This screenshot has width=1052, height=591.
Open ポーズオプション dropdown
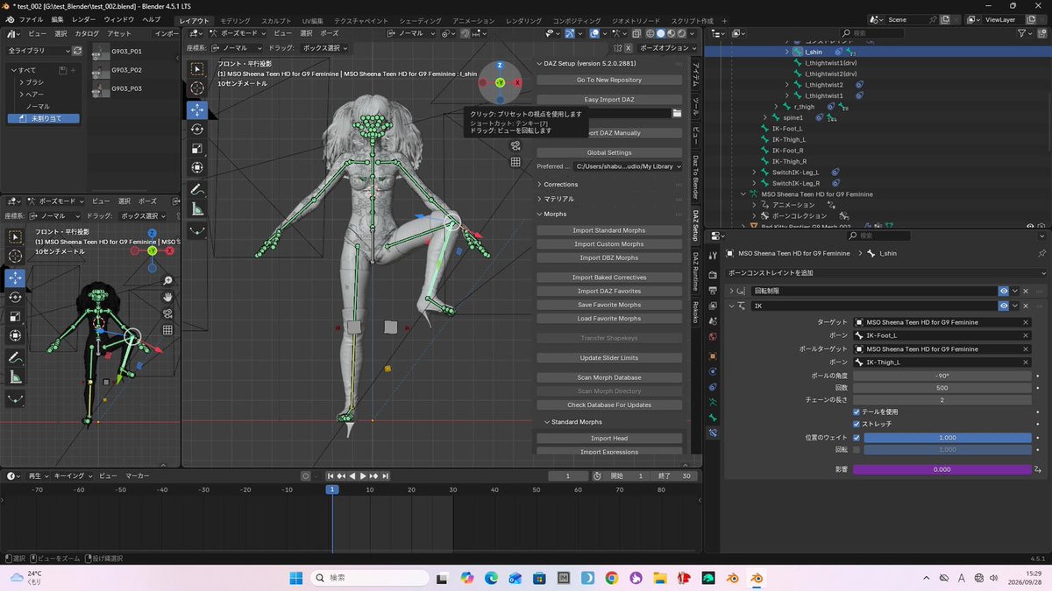(668, 48)
